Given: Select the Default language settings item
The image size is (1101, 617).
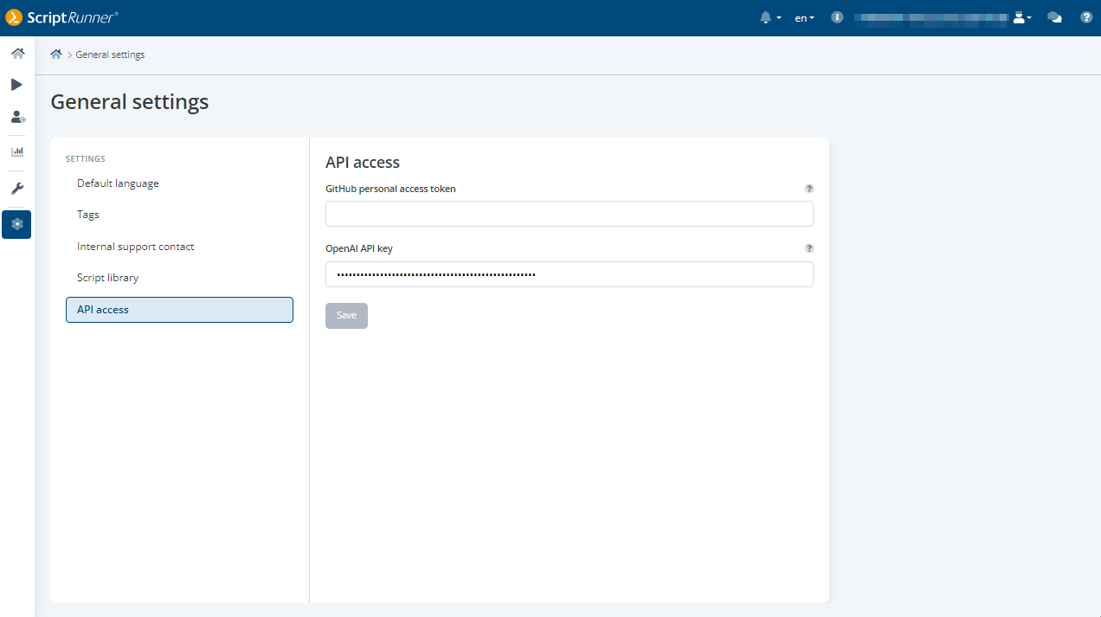Looking at the screenshot, I should point(118,183).
